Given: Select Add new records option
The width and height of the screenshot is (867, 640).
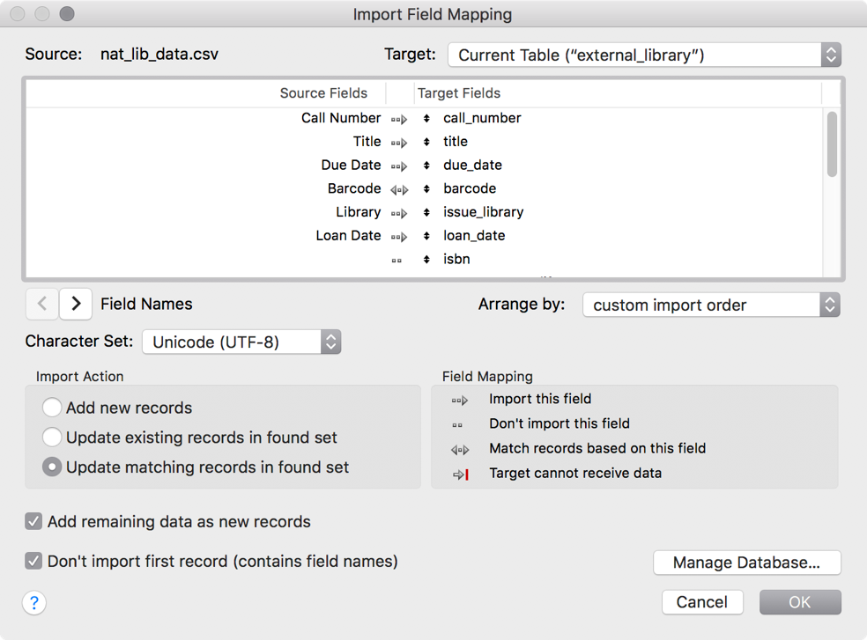Looking at the screenshot, I should pos(52,408).
